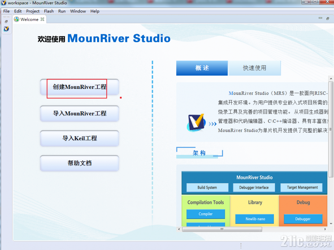Click the horizontal scrollbar thumb
This screenshot has height=250, width=334.
222,229
